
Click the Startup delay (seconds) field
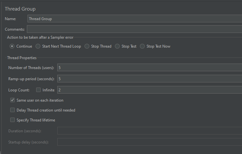click(x=149, y=142)
